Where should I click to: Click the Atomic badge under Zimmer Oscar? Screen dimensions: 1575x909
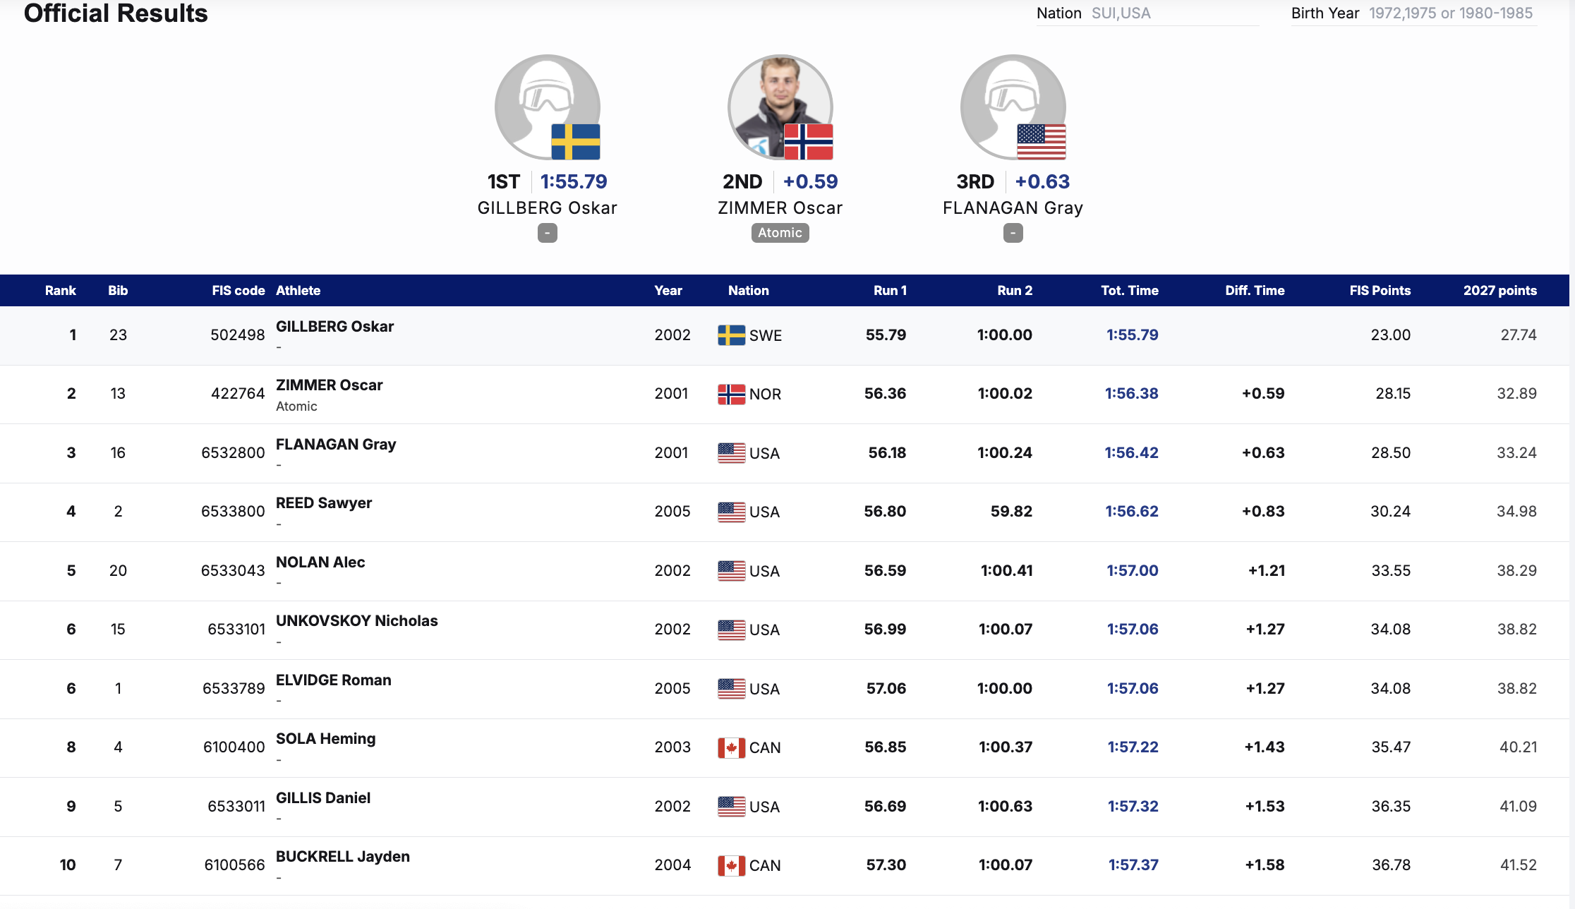click(x=780, y=233)
